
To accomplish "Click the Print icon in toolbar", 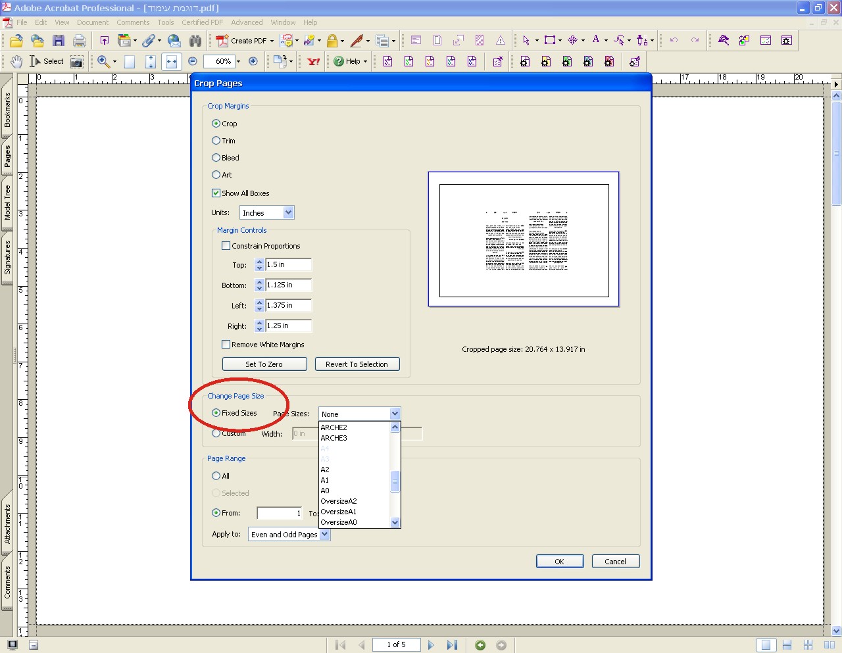I will tap(80, 41).
